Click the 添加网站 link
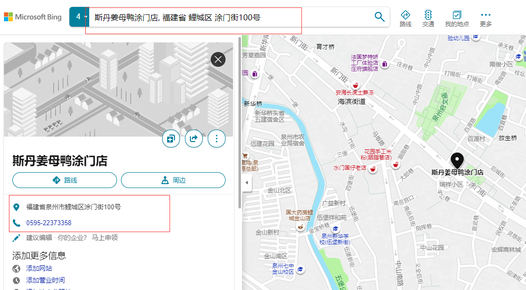 pos(39,268)
